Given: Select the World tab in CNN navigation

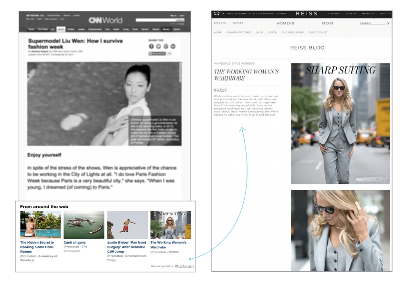Looking at the screenshot, I should tap(61, 29).
